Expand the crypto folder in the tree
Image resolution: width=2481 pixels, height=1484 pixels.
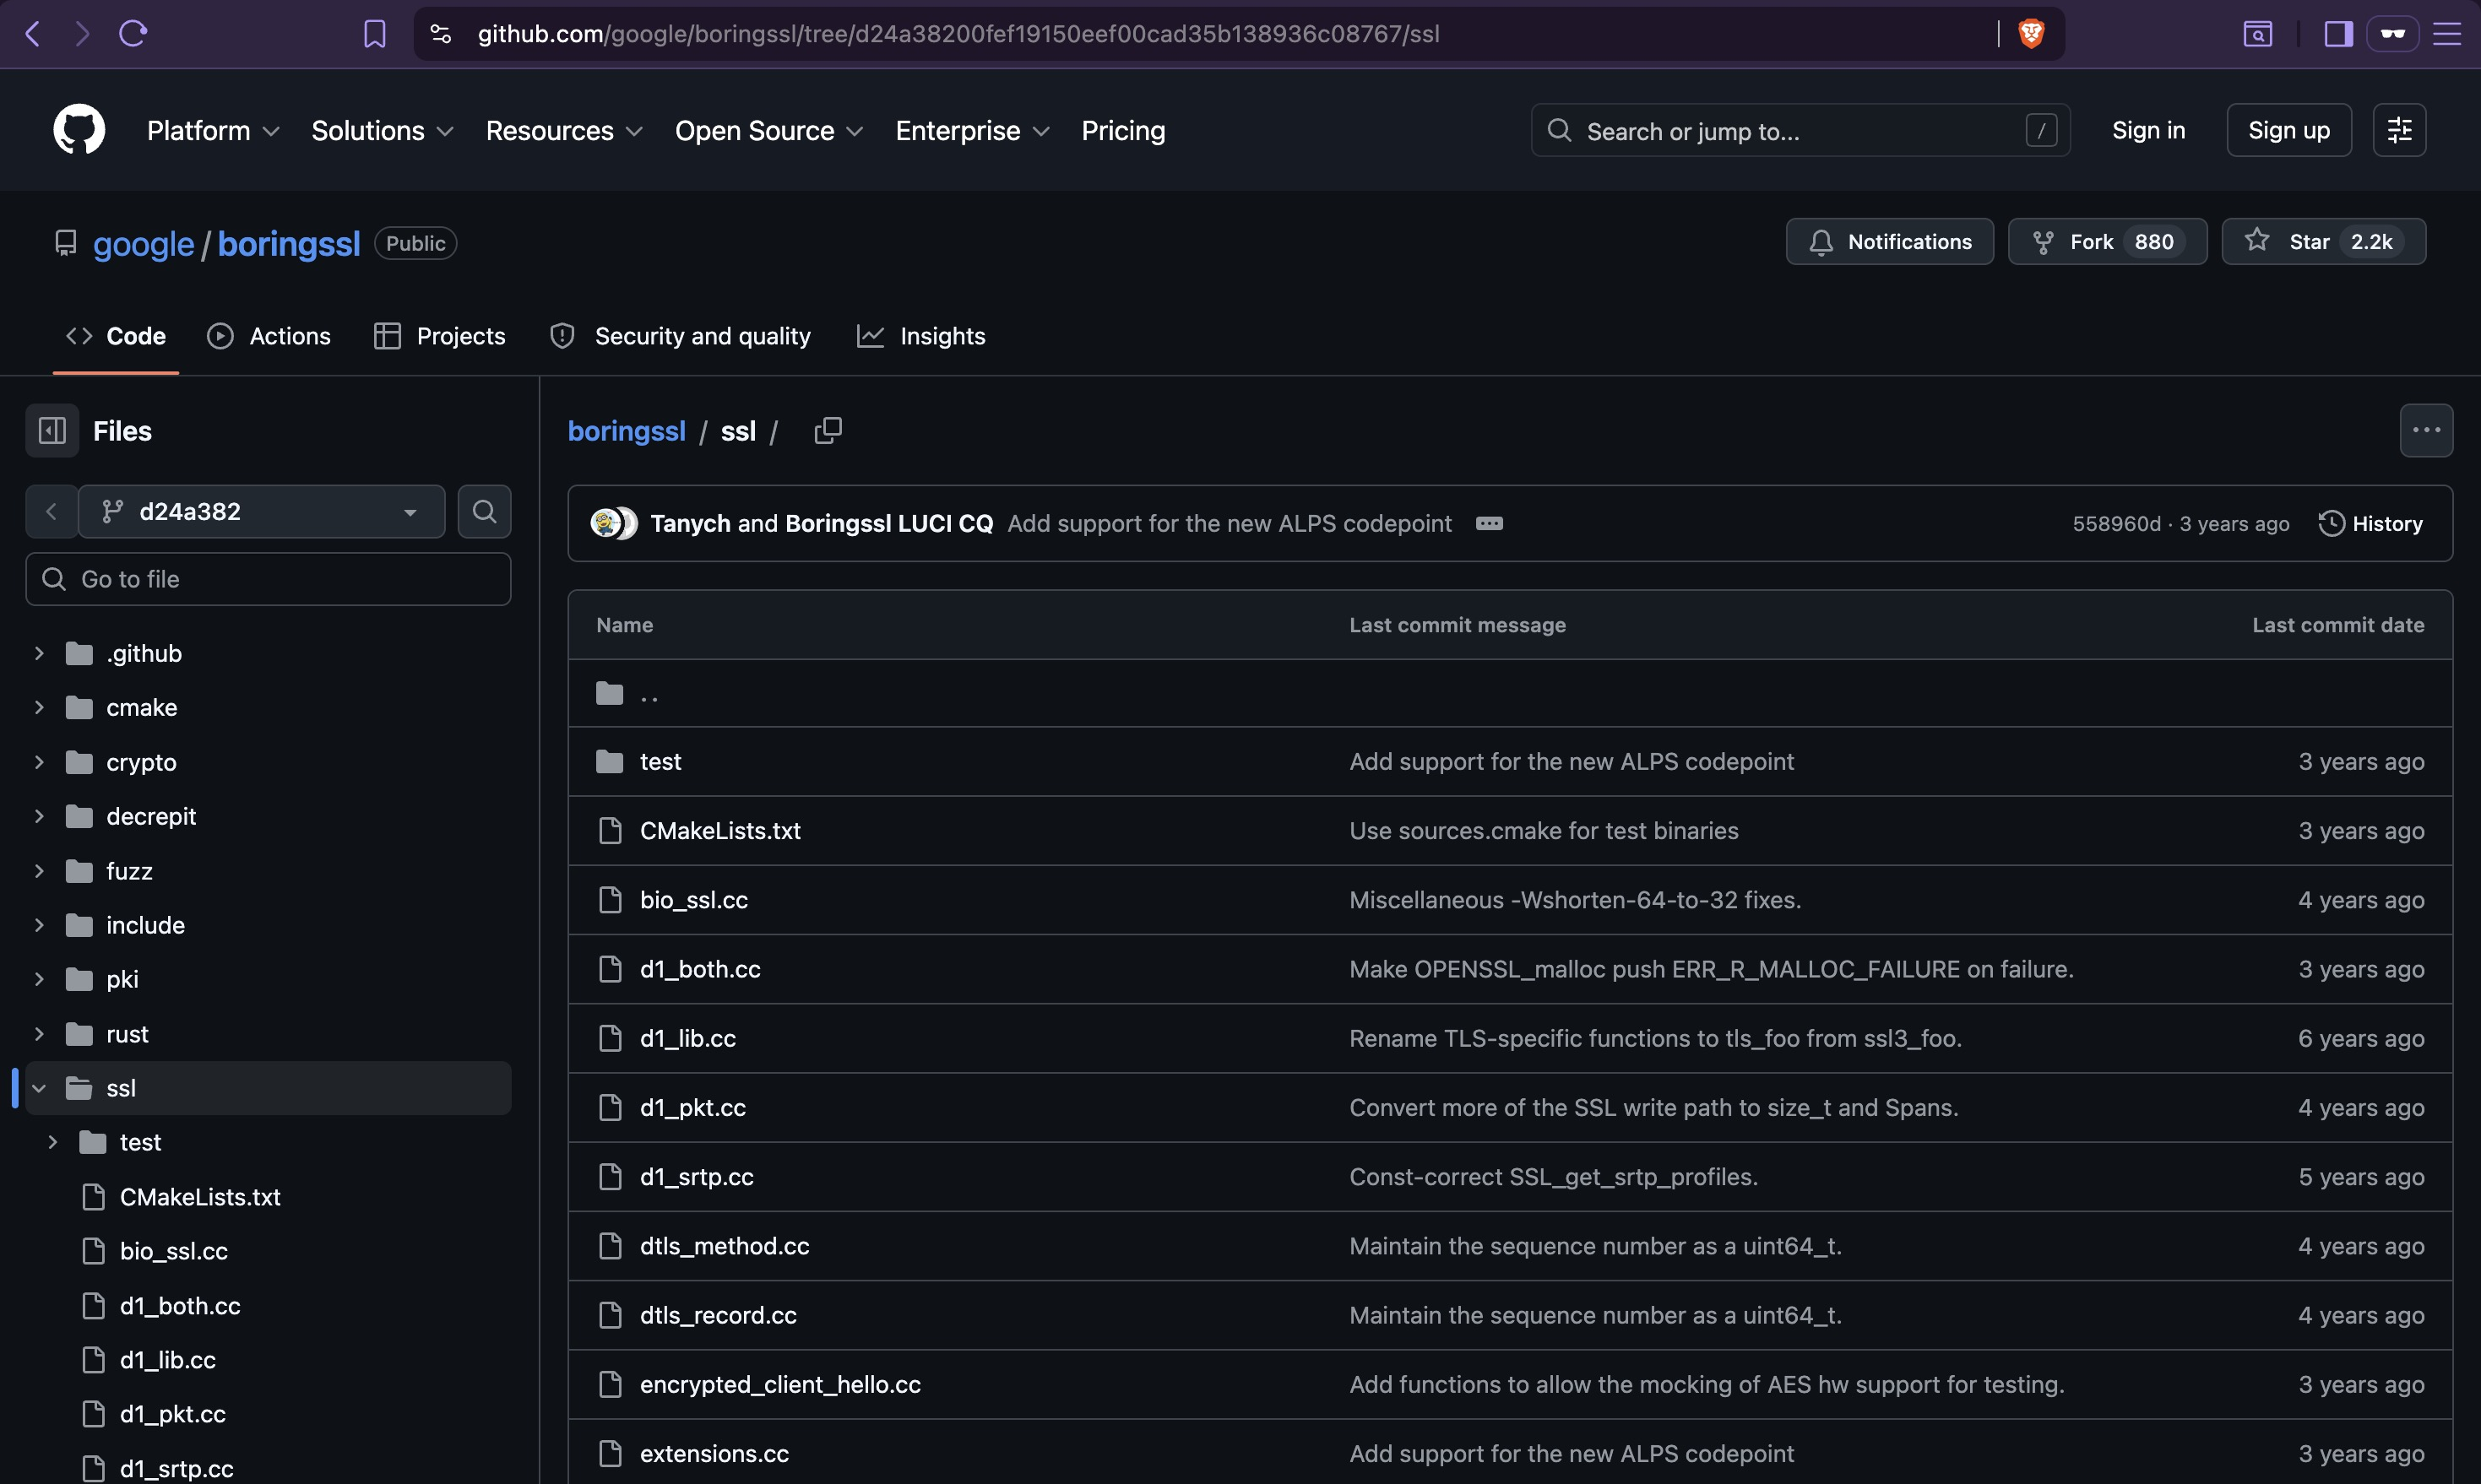pos(39,763)
